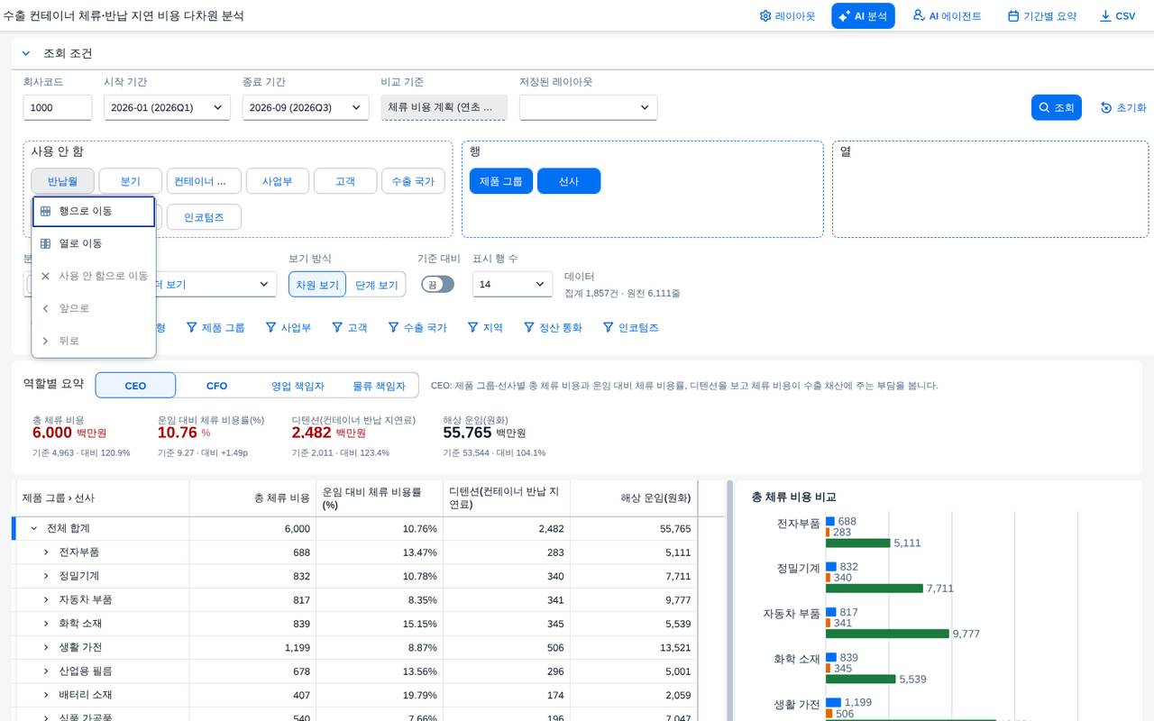Open the 제품 그룹 funnel filter
This screenshot has width=1154, height=721.
coord(215,328)
